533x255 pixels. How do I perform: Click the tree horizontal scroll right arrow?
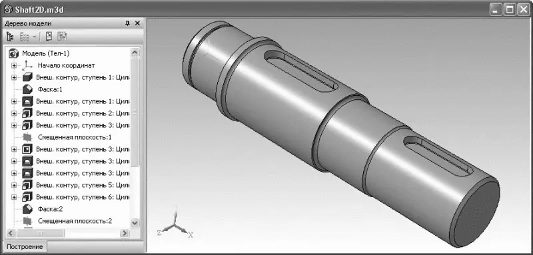[125, 233]
